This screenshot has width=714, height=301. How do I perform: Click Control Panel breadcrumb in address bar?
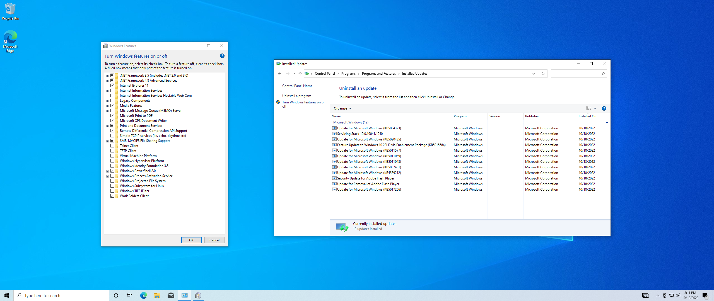coord(325,74)
